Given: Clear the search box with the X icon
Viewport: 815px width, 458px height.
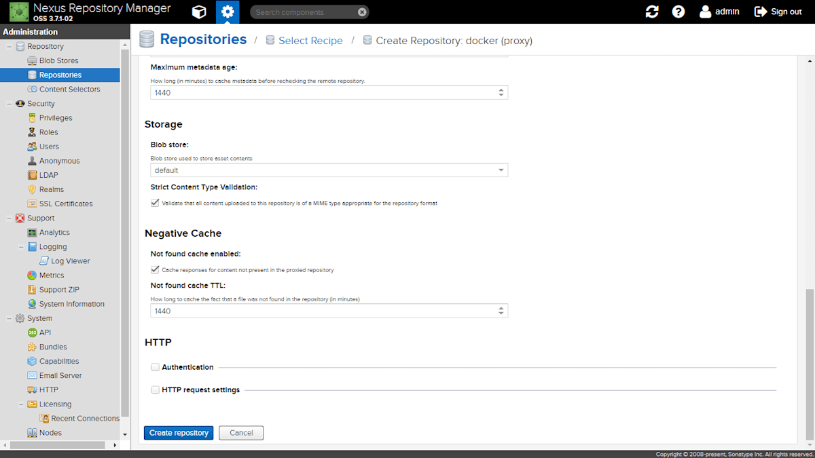Looking at the screenshot, I should coord(362,12).
